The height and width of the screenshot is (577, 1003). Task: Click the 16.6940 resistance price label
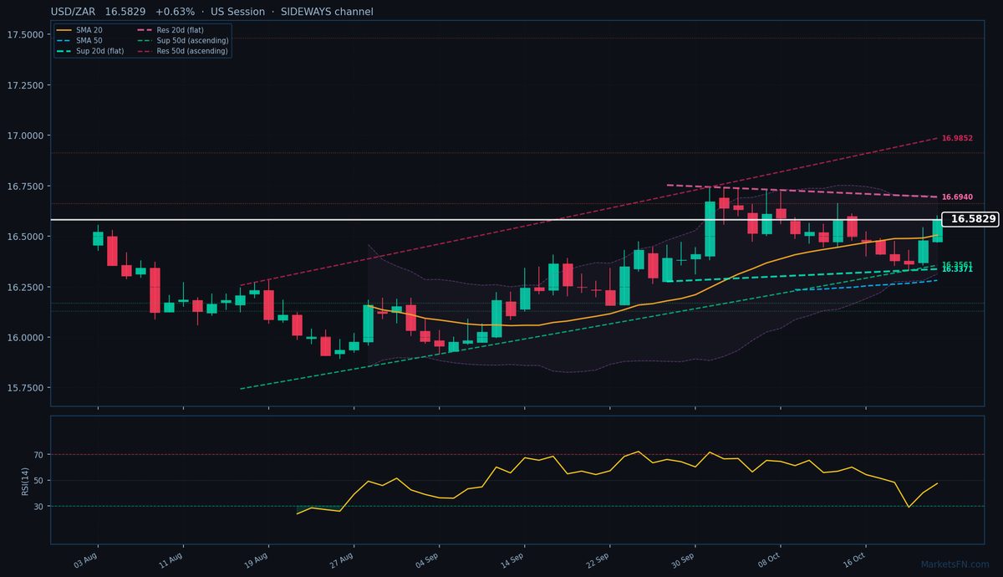click(957, 197)
